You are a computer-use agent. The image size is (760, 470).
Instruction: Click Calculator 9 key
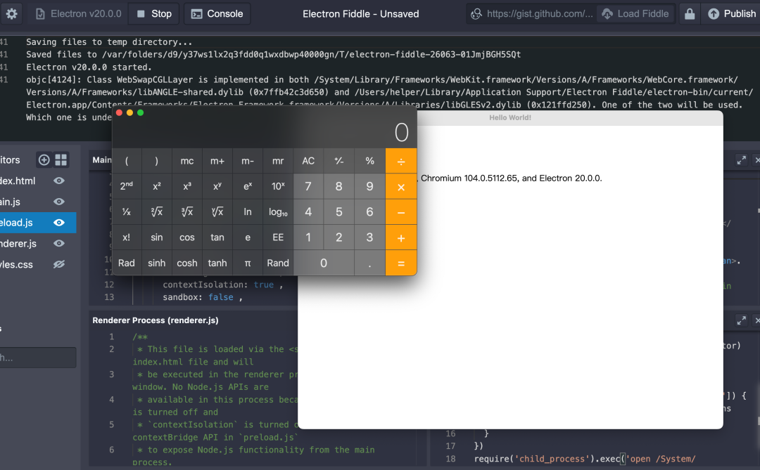tap(370, 186)
